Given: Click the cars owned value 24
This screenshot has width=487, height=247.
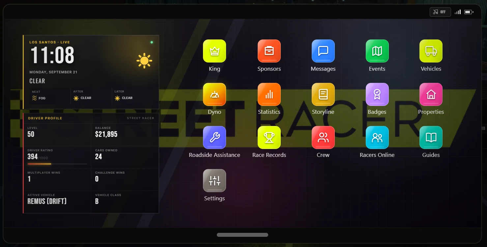Looking at the screenshot, I should point(99,157).
